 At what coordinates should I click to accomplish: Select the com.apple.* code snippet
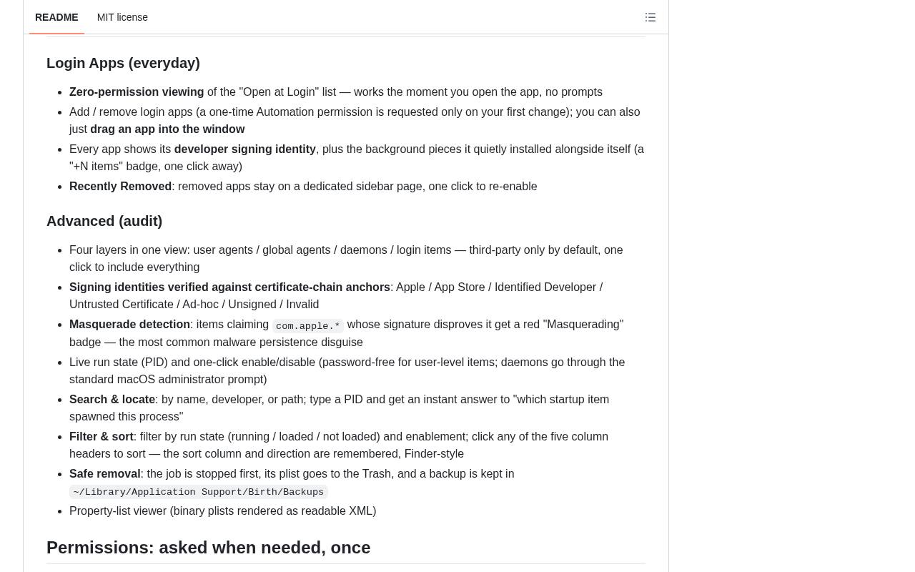308,326
